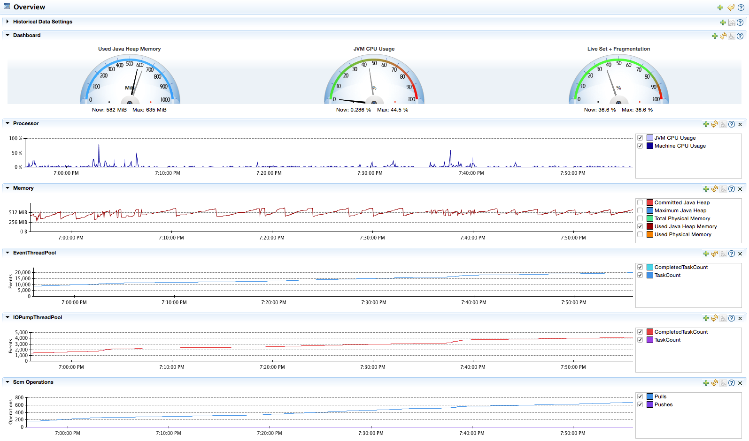Add an attribute to the Memory chart
749x441 pixels.
(706, 189)
